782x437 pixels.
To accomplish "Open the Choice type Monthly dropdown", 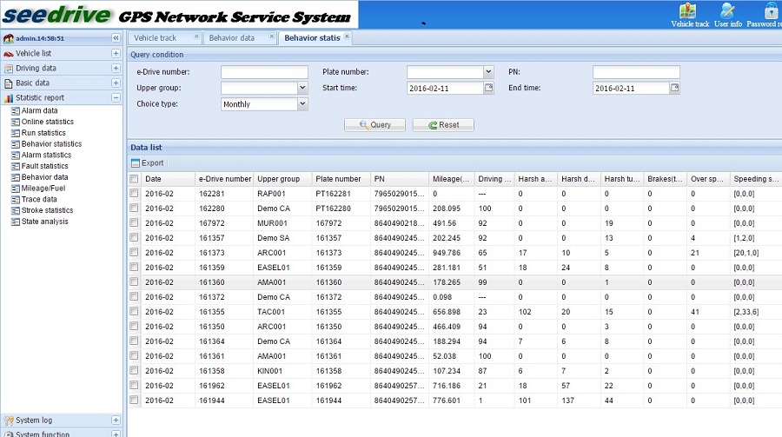I will click(302, 103).
